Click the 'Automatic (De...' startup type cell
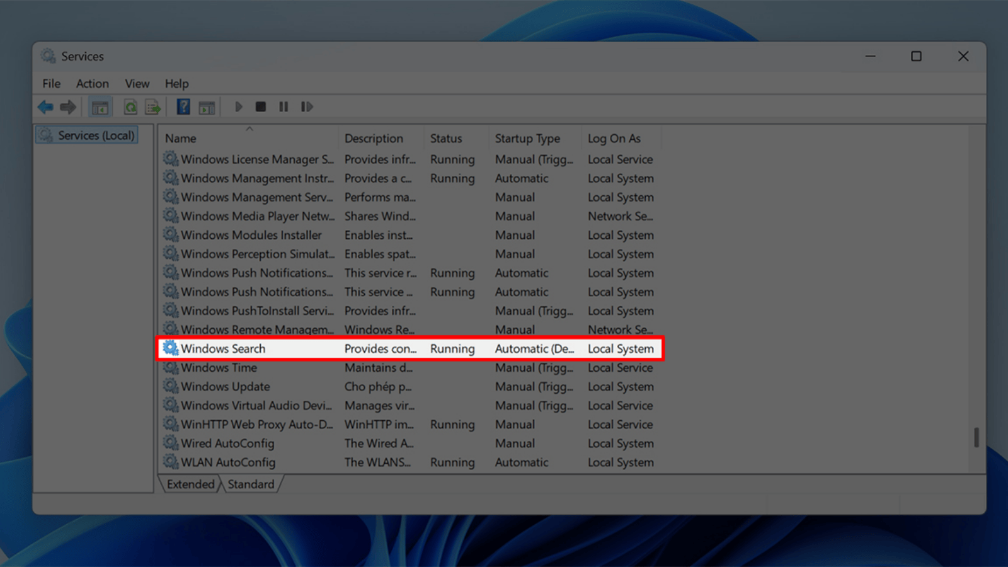1008x567 pixels. (x=534, y=348)
